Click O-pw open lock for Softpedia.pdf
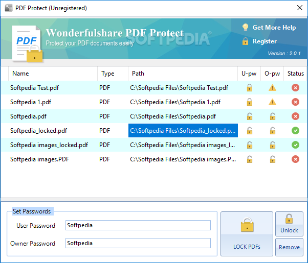This screenshot has width=308, height=263. click(x=273, y=116)
